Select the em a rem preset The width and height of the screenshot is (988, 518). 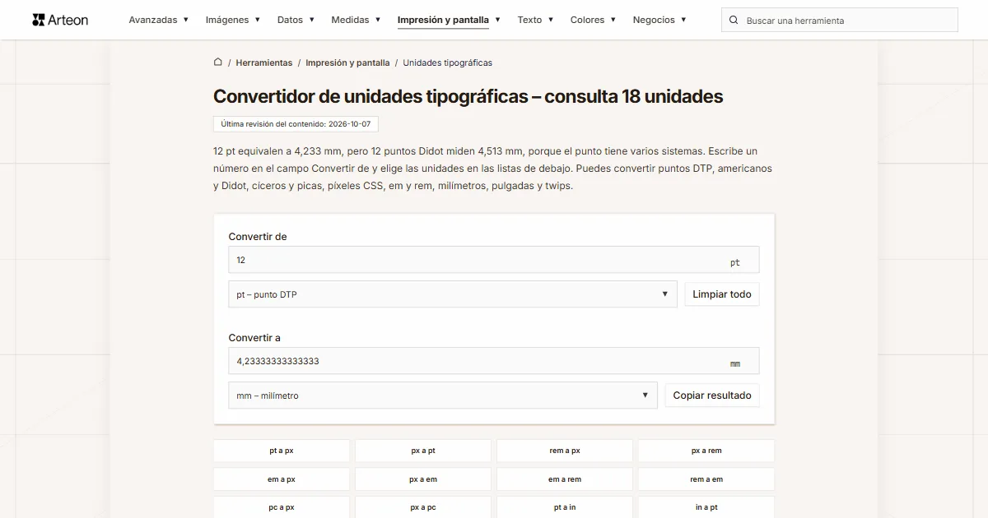565,479
